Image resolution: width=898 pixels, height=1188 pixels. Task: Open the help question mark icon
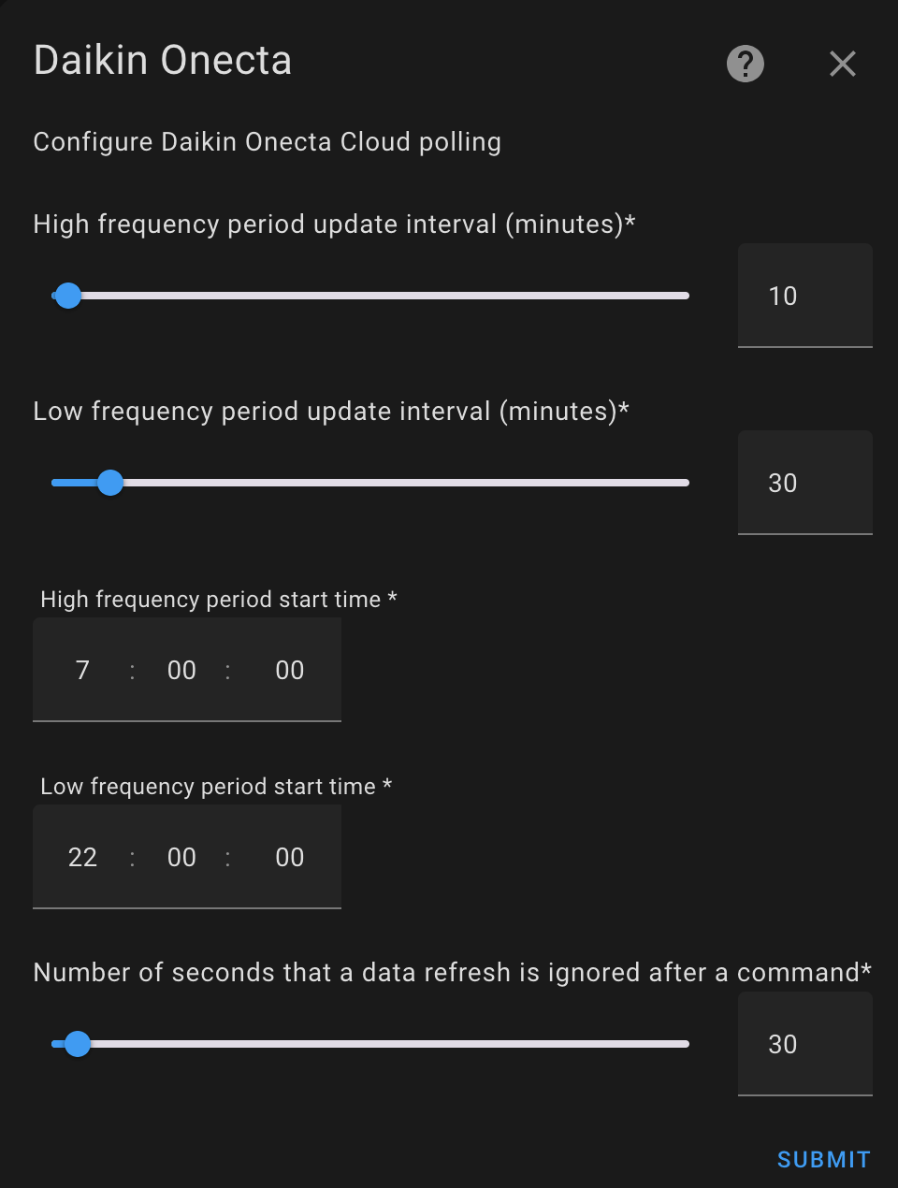[x=746, y=64]
